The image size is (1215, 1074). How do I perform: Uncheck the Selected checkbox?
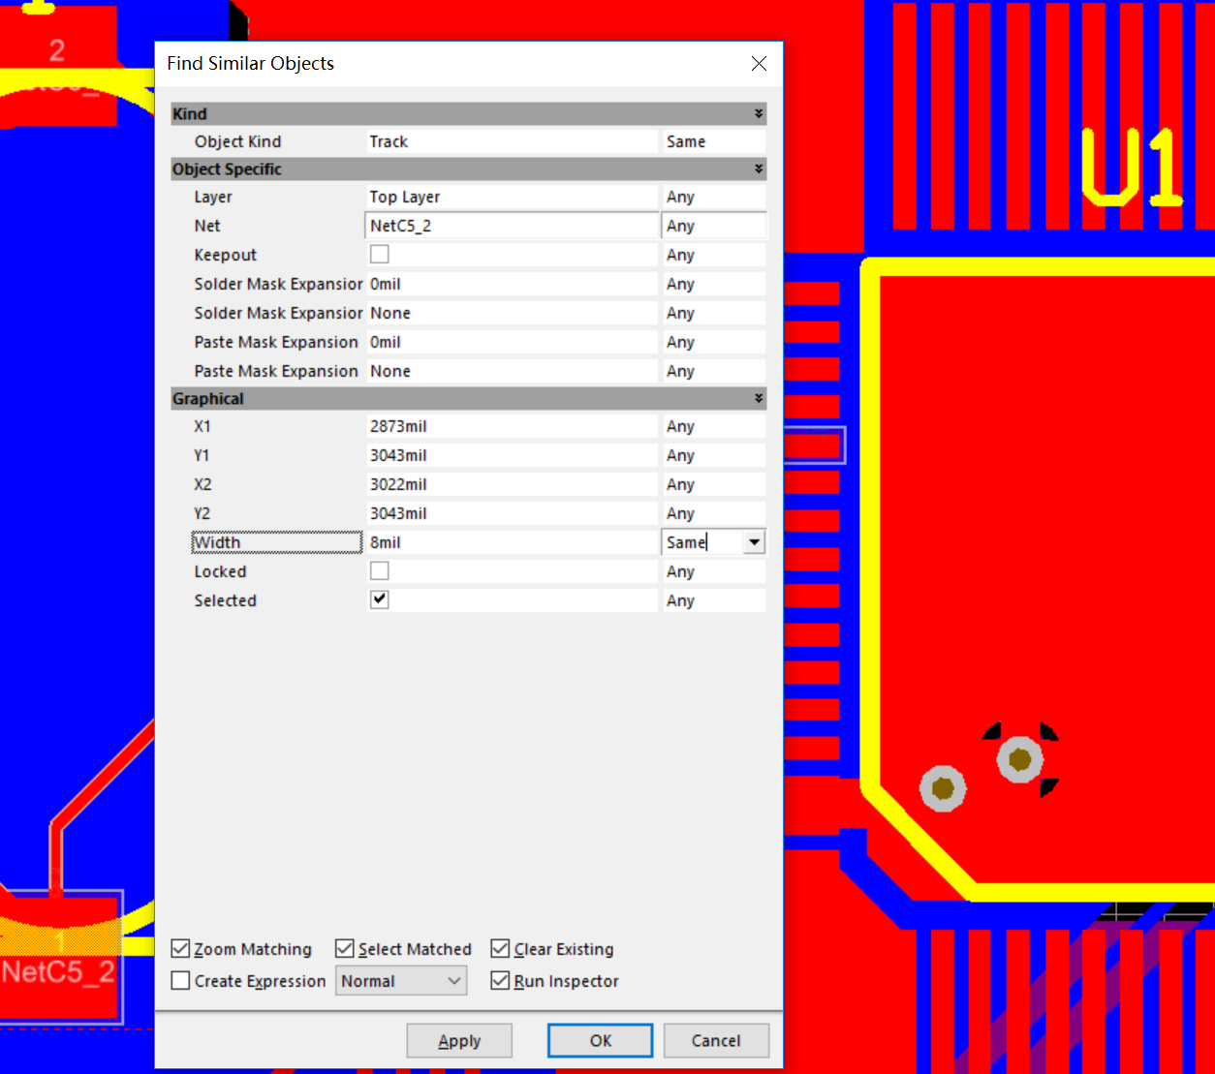[x=380, y=599]
